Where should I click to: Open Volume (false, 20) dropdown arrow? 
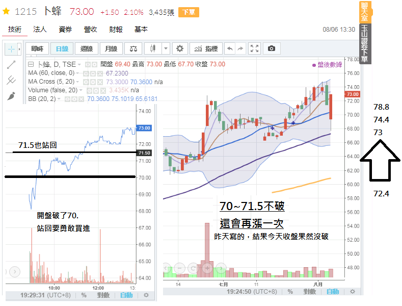click(81, 90)
